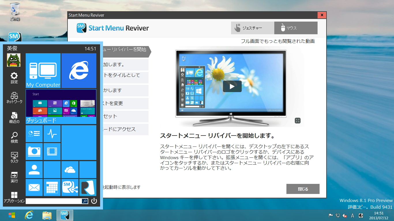Open タスク (Task) sidebar icon
Screen dimensions: 394x221
pyautogui.click(x=14, y=155)
